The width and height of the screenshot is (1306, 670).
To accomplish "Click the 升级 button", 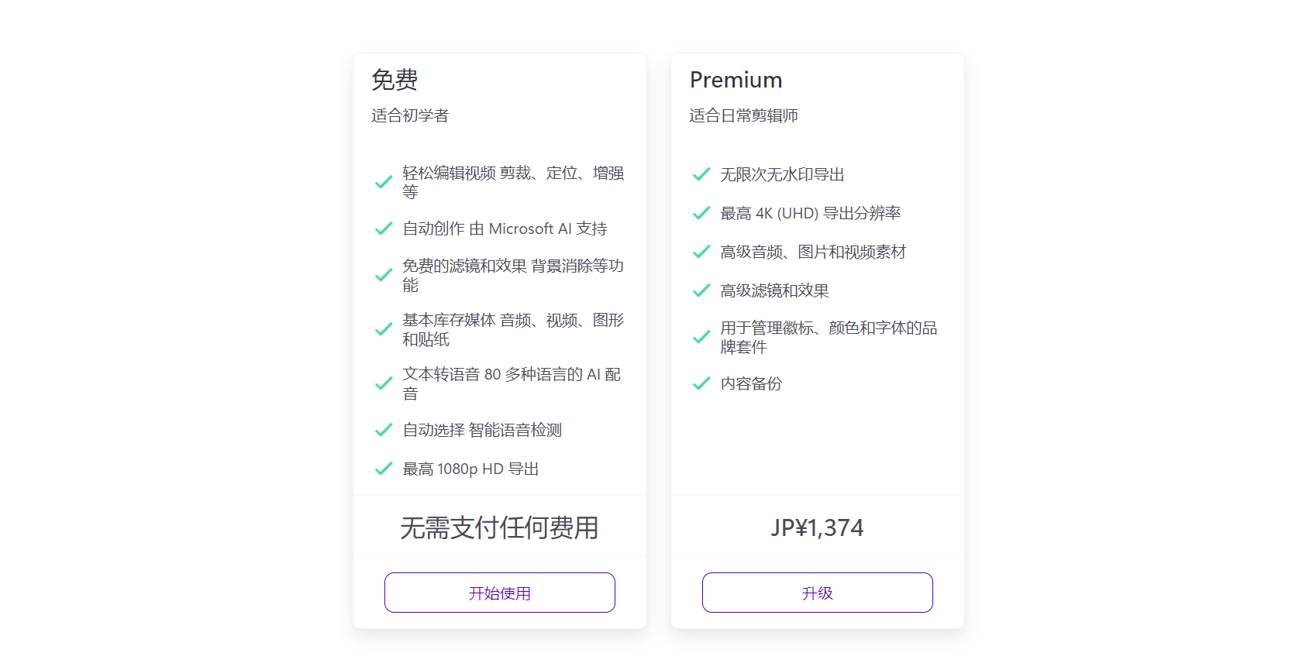I will pyautogui.click(x=817, y=592).
